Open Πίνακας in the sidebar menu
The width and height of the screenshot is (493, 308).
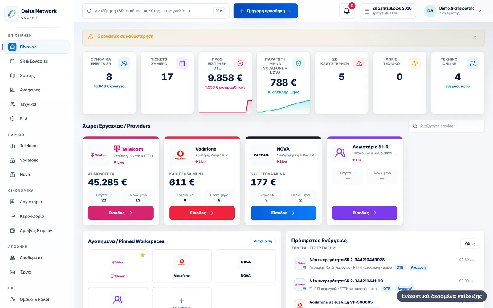coord(37,47)
